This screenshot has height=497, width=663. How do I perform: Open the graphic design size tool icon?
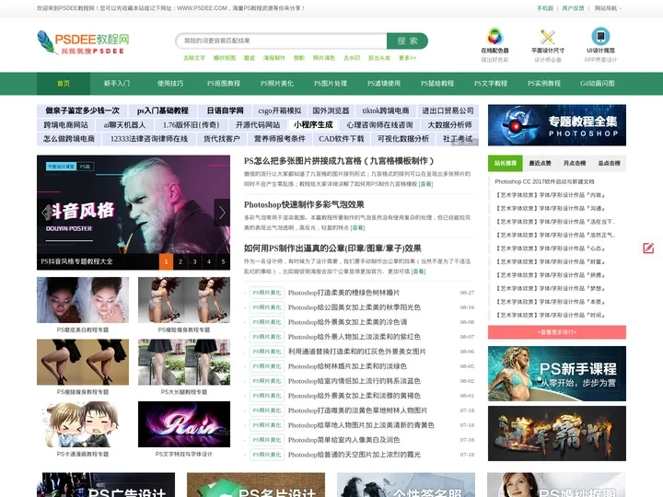point(548,36)
